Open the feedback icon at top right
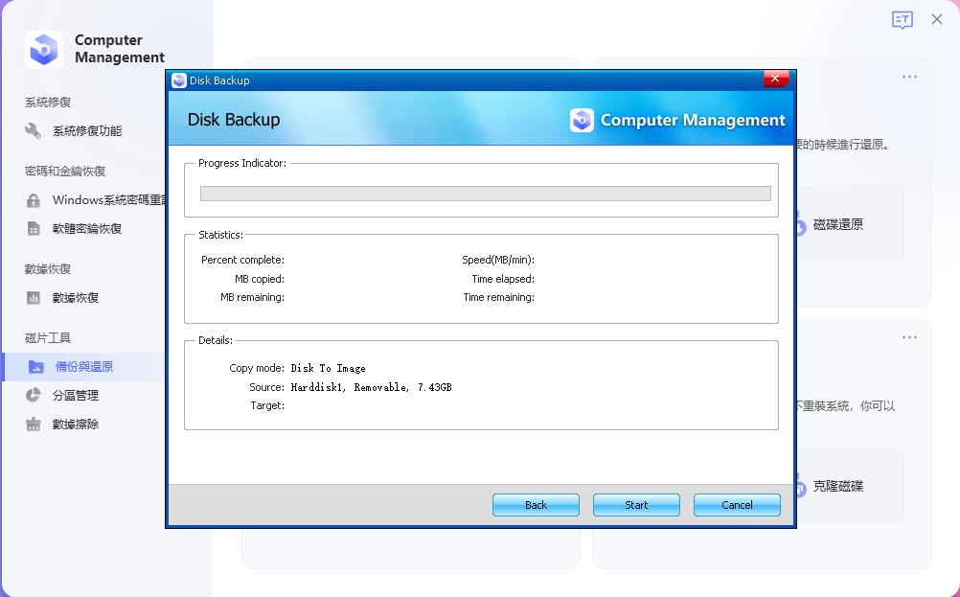Screen dimensions: 960x597 click(902, 20)
